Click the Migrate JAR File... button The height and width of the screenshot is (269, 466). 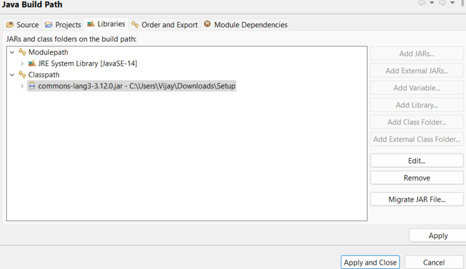pos(416,199)
